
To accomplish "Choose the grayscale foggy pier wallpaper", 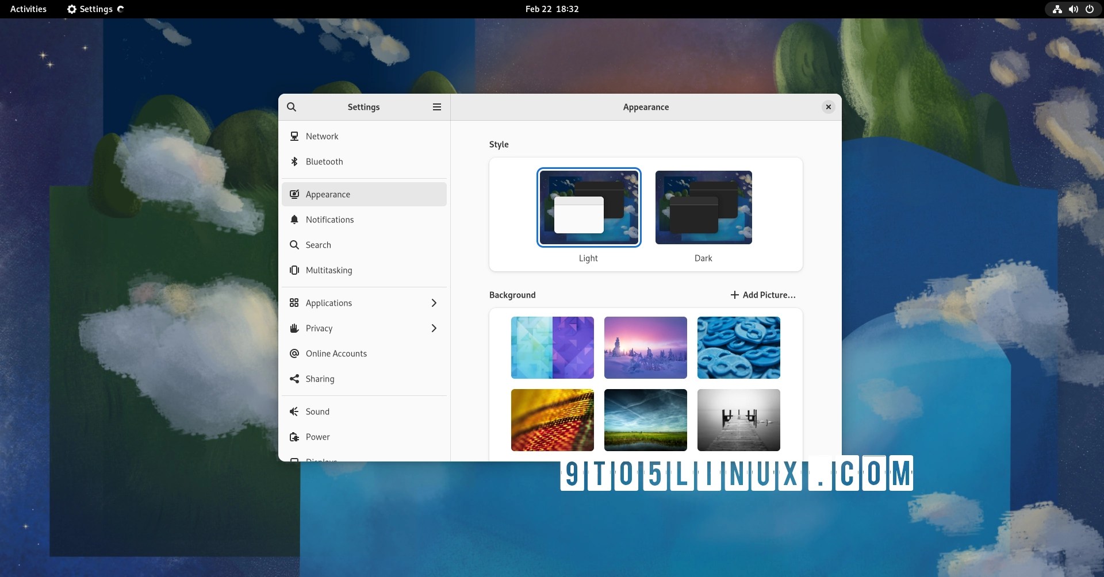I will click(x=739, y=420).
